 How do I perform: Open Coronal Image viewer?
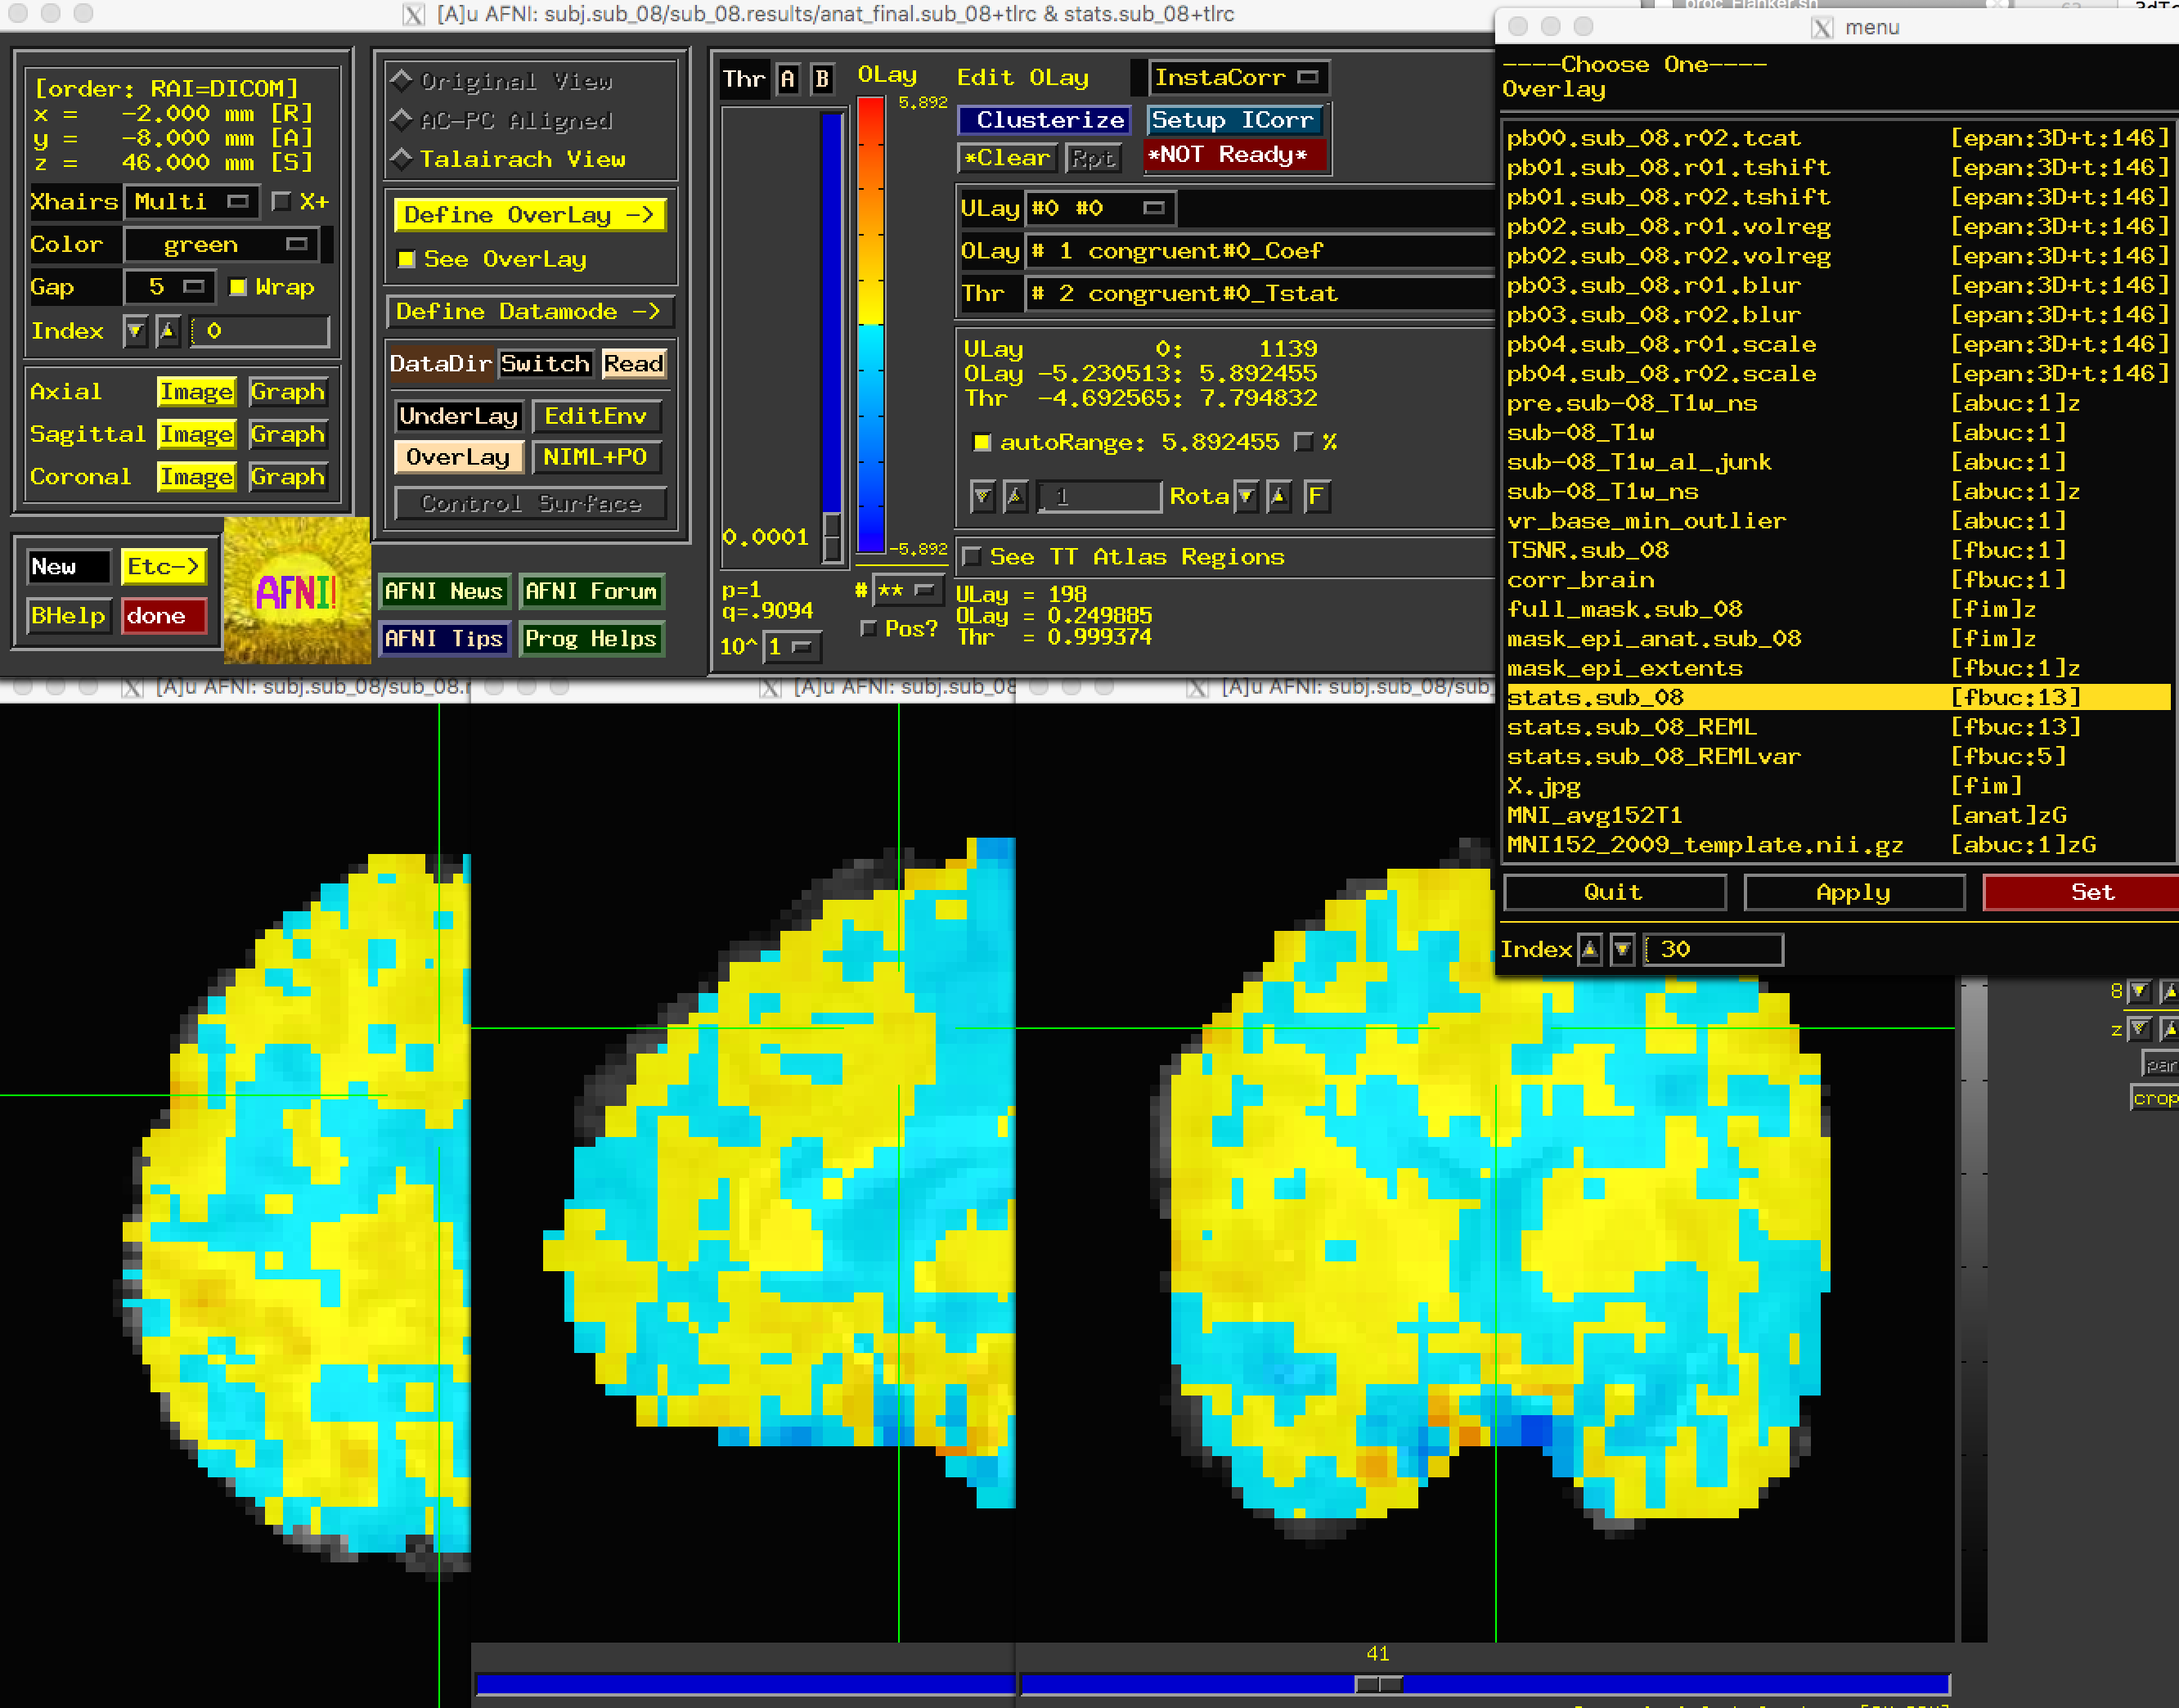click(196, 477)
